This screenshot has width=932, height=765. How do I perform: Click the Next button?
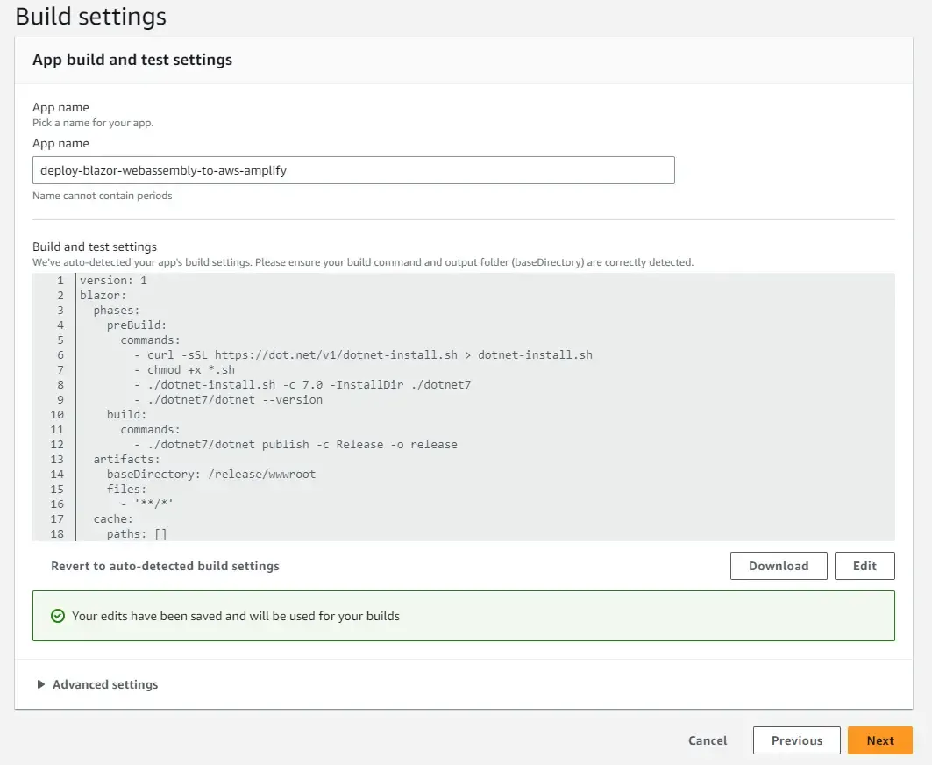(x=880, y=740)
